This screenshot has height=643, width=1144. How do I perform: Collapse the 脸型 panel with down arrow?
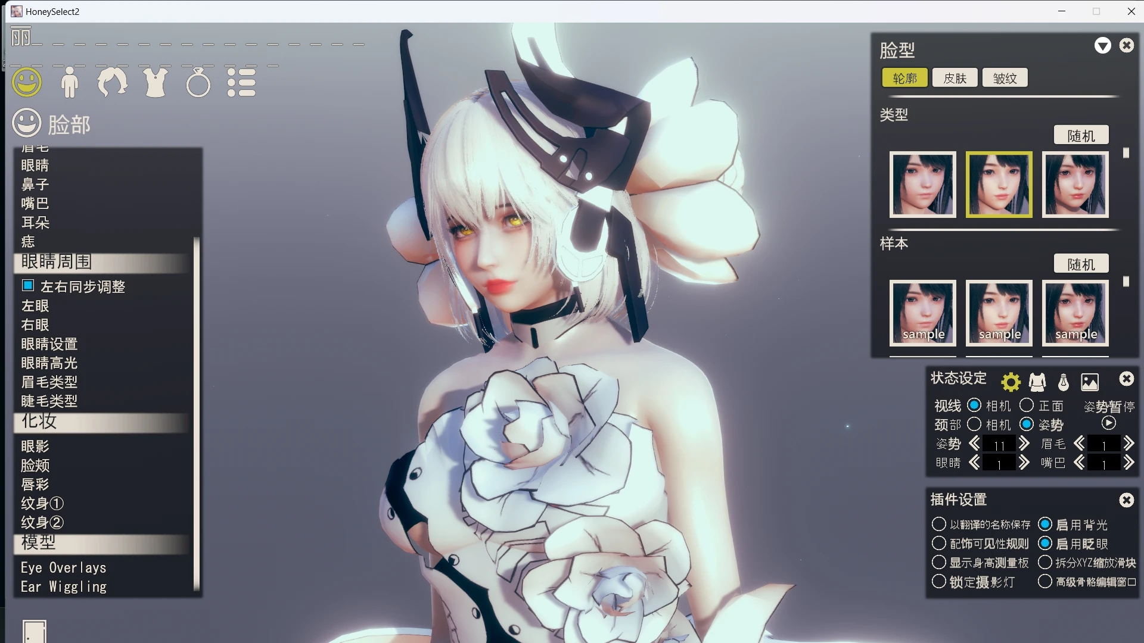click(1103, 46)
